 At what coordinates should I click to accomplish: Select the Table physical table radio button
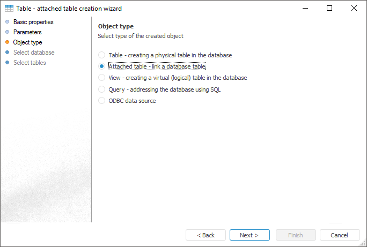(x=102, y=55)
